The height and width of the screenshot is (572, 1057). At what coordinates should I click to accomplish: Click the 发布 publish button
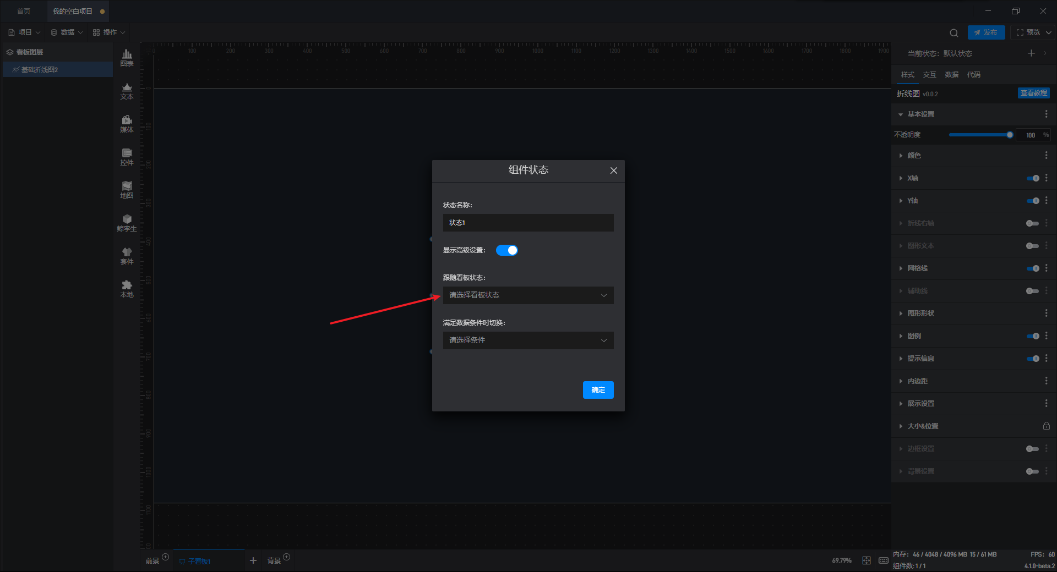(x=986, y=32)
